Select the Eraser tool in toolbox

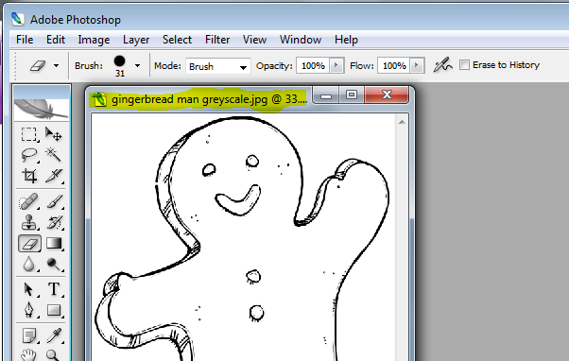[x=29, y=244]
